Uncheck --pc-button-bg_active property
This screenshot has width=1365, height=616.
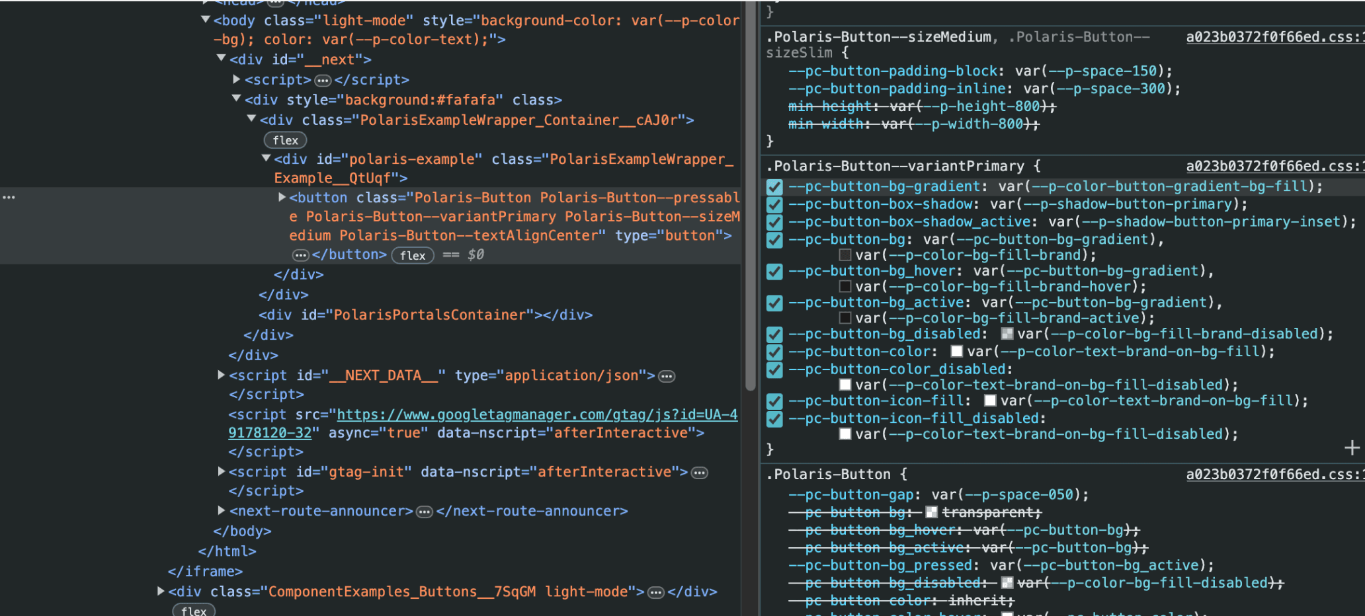pyautogui.click(x=774, y=303)
